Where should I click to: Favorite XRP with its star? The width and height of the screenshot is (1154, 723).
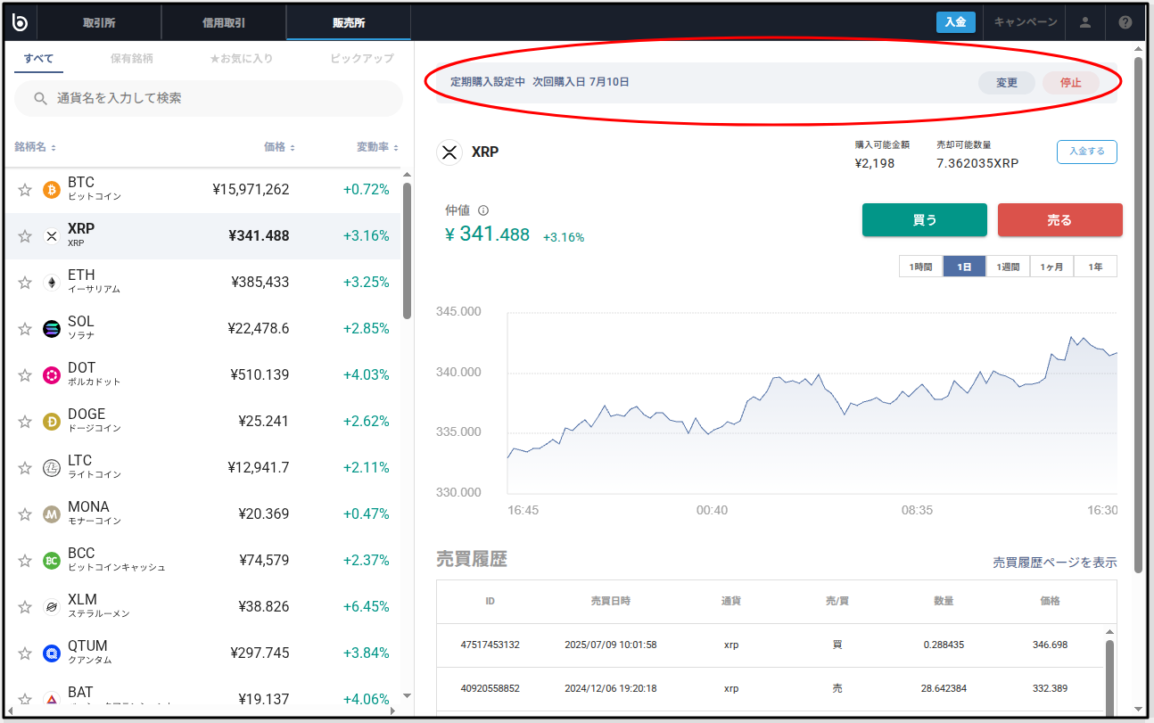click(25, 236)
